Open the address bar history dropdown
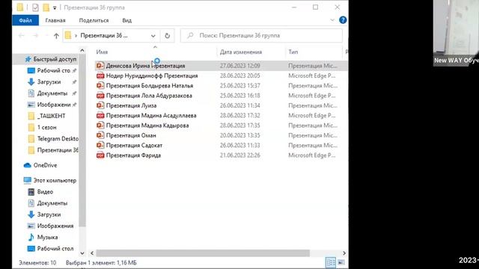479x269 pixels. [153, 36]
